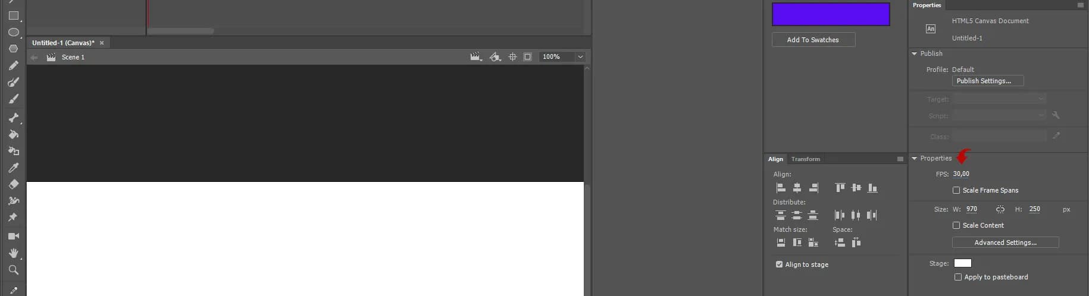Click Add To Swatches button
Viewport: 1089px width, 296px height.
coord(813,40)
